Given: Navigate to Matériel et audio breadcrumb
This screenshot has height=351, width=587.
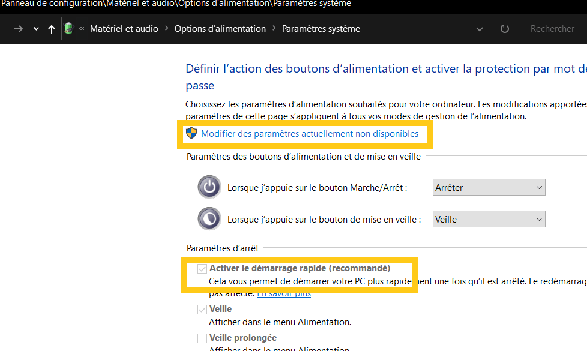Looking at the screenshot, I should (124, 29).
